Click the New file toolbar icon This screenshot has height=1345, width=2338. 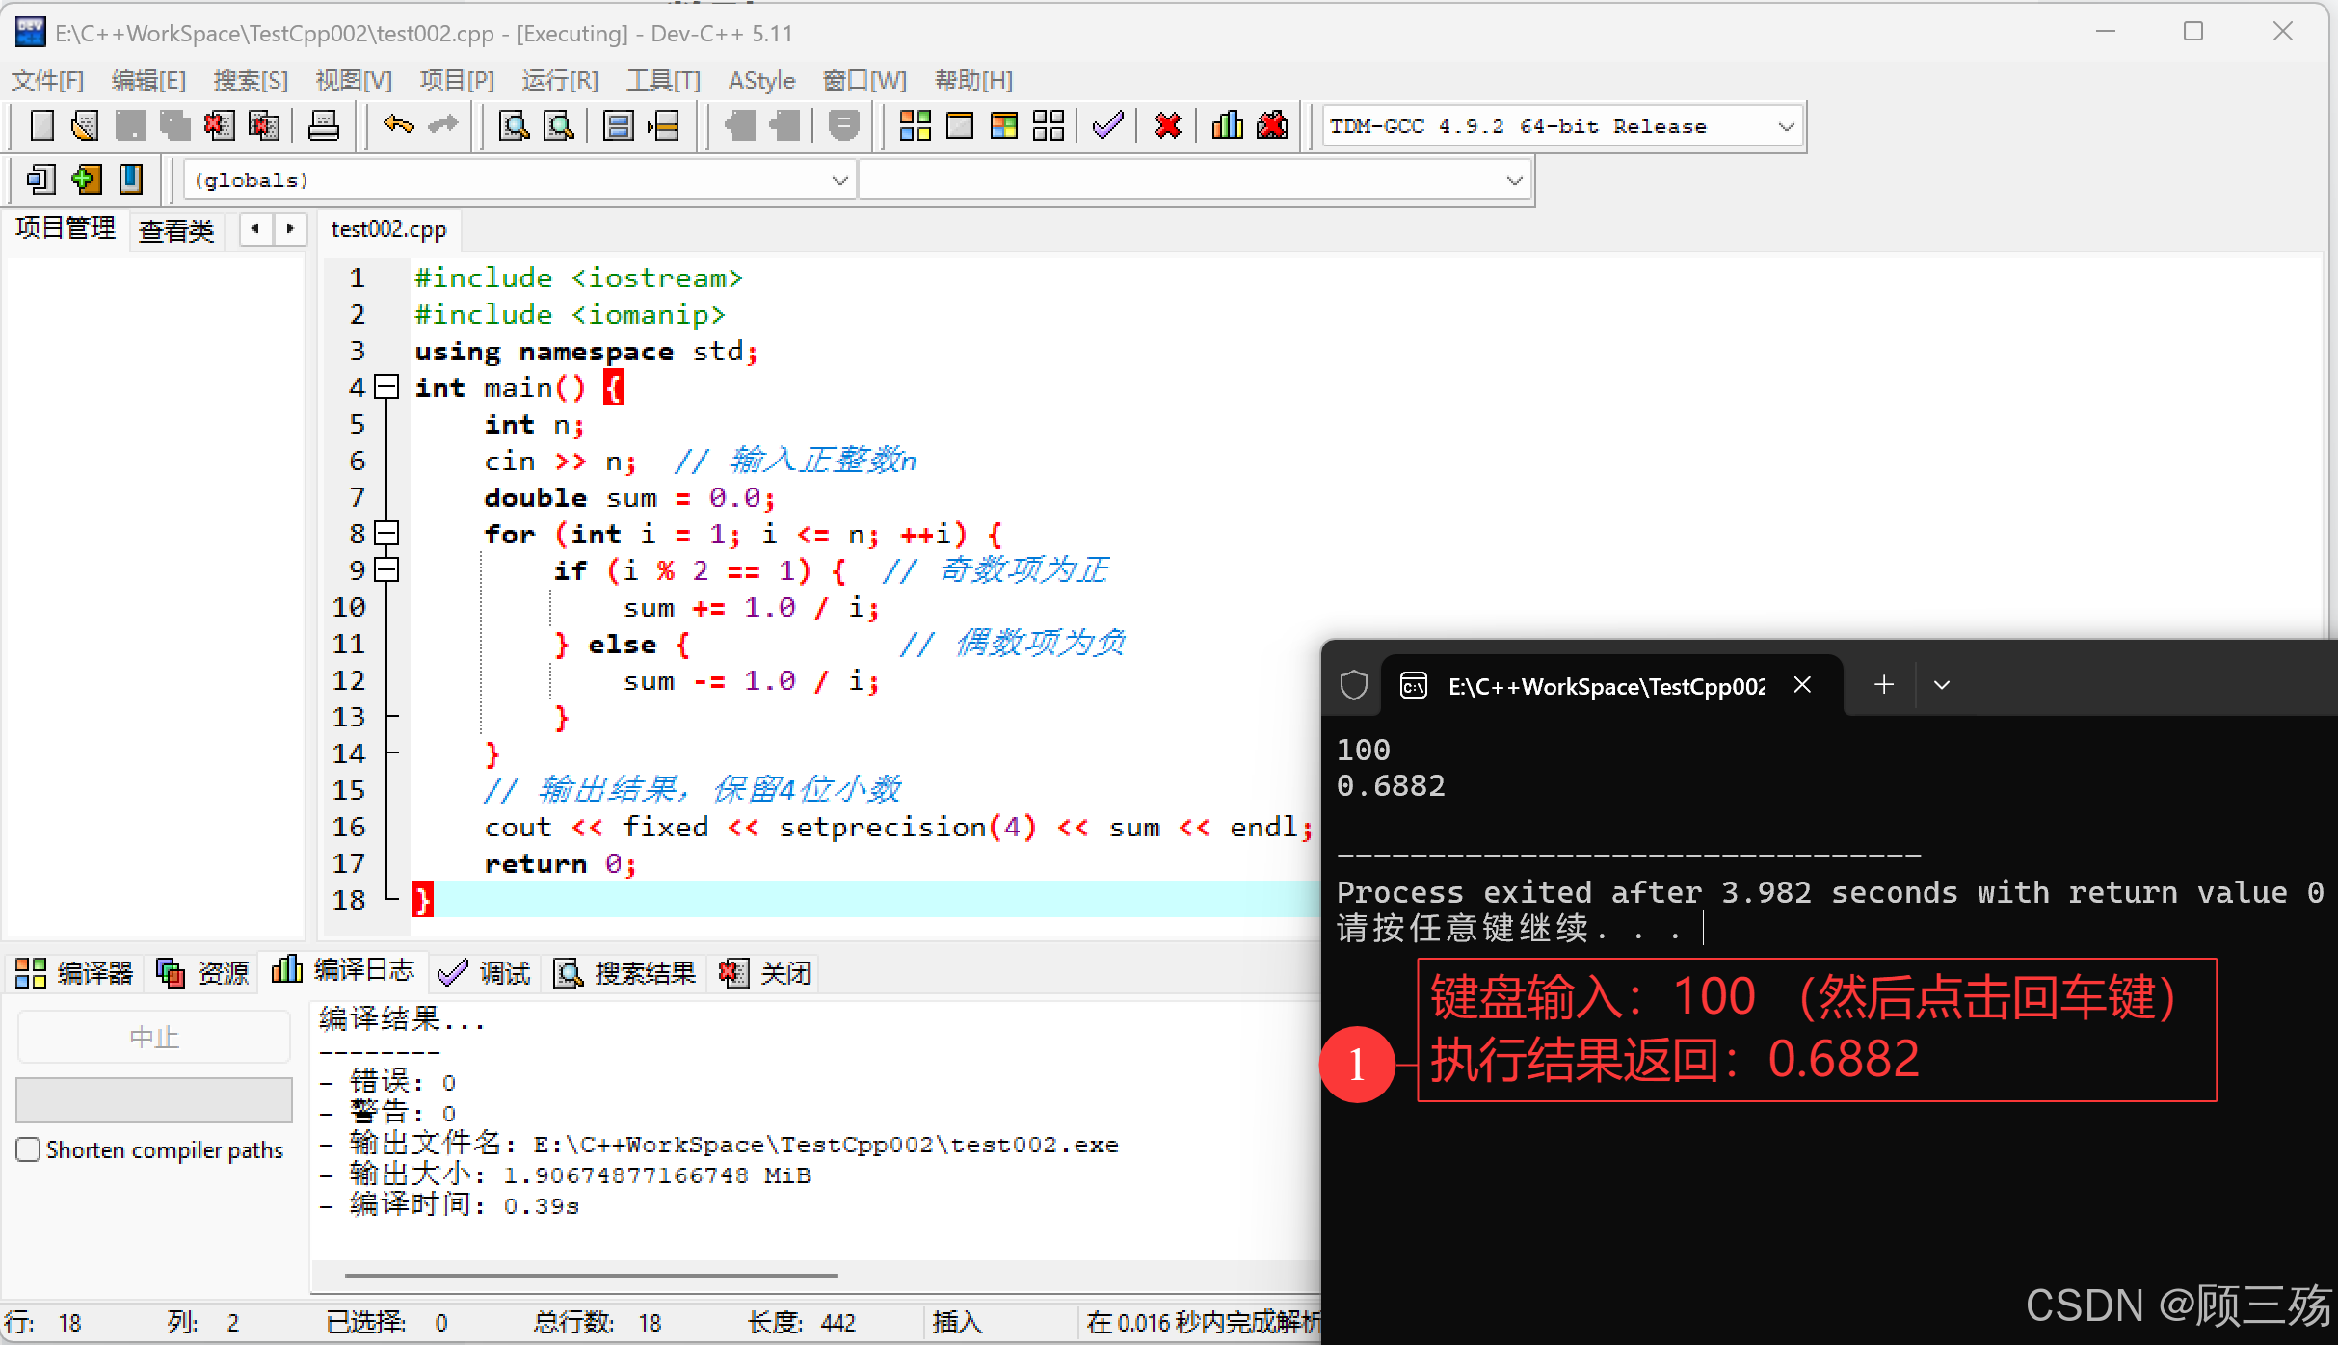pos(41,125)
